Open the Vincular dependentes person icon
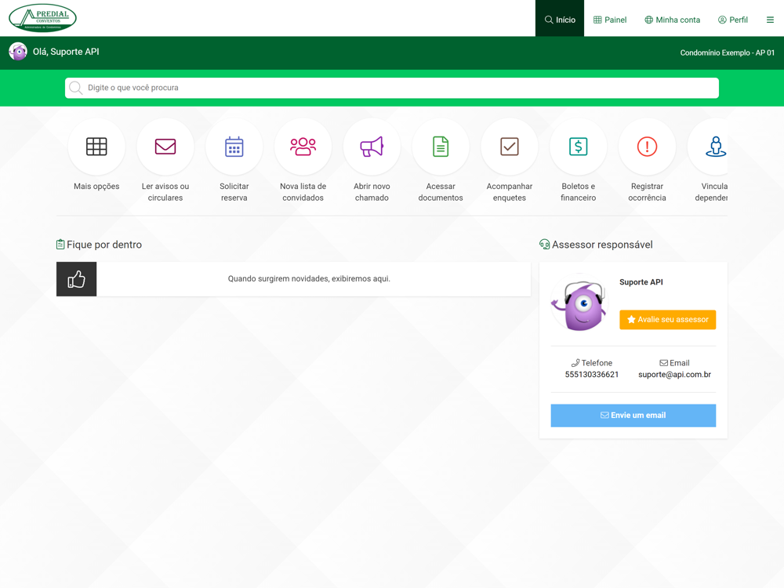Image resolution: width=784 pixels, height=588 pixels. [716, 147]
